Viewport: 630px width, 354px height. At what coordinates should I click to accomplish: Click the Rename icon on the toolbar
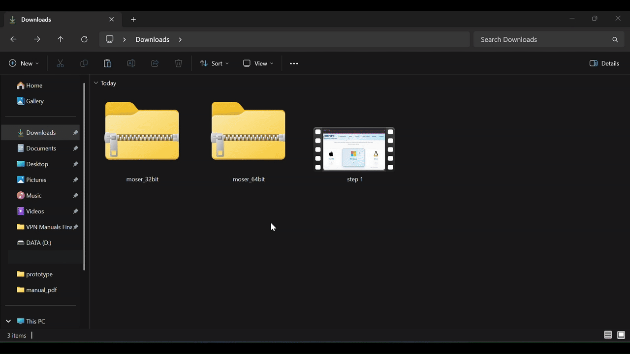(x=131, y=63)
